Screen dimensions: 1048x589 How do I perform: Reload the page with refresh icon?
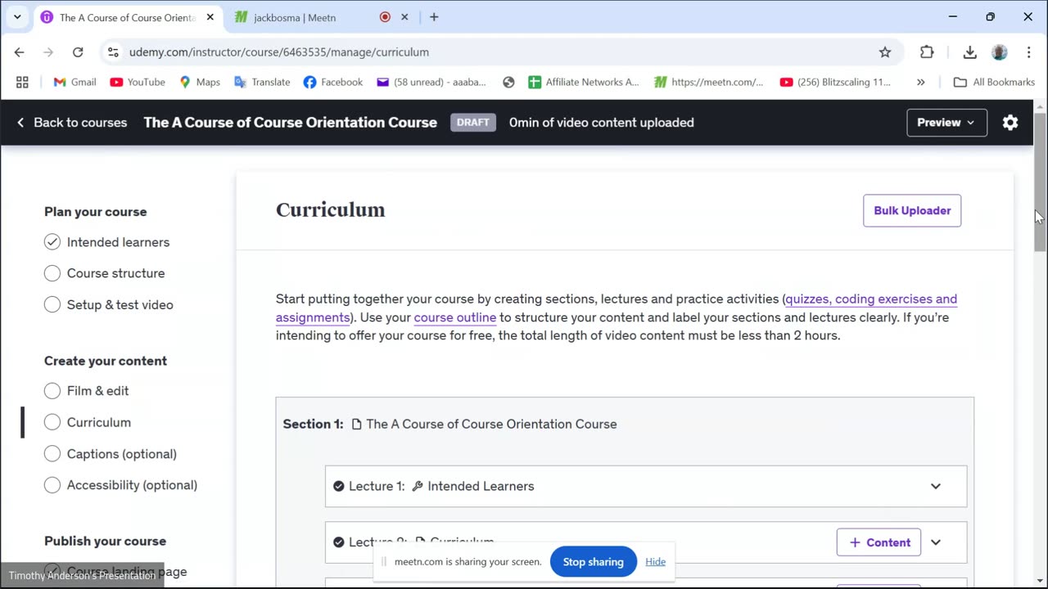78,52
